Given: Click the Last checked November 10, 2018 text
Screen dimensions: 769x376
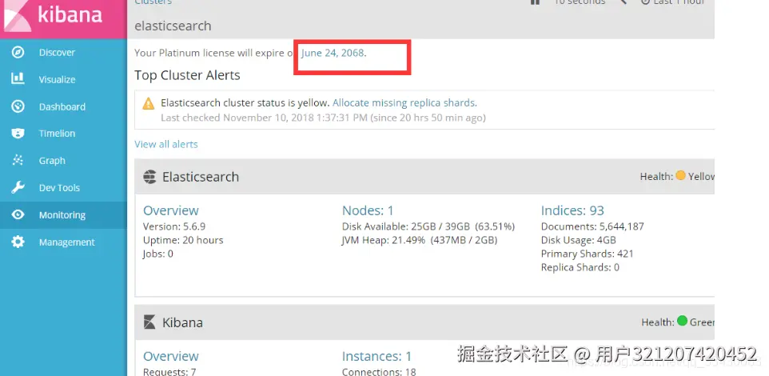Looking at the screenshot, I should 323,118.
